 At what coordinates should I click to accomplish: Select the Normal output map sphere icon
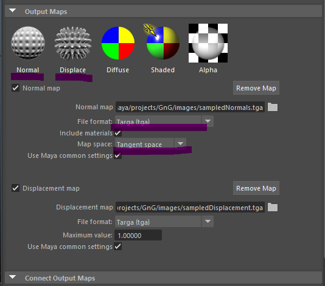28,43
